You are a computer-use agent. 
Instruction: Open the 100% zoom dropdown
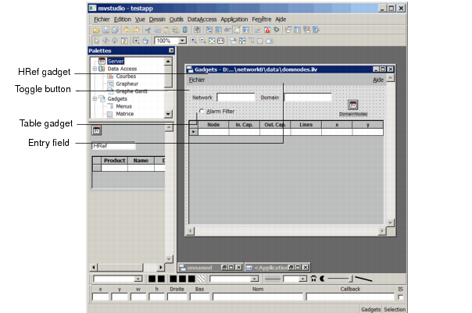pos(182,41)
